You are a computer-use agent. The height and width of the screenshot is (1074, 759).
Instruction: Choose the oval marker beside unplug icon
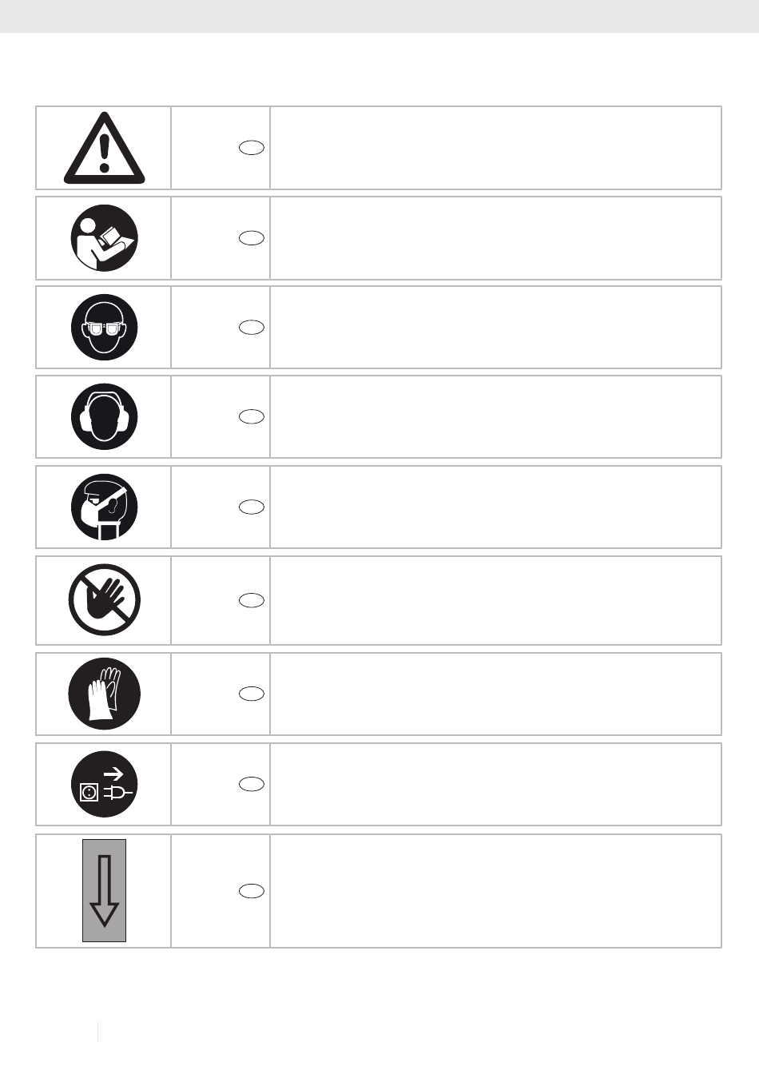click(251, 784)
